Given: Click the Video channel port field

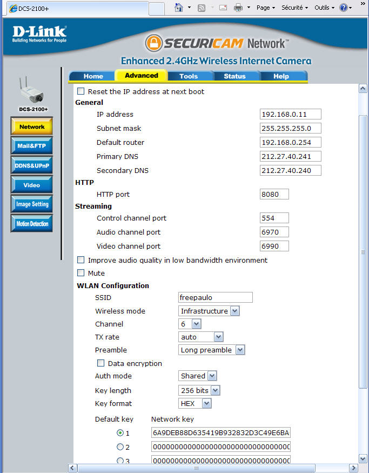Looking at the screenshot, I should point(274,246).
